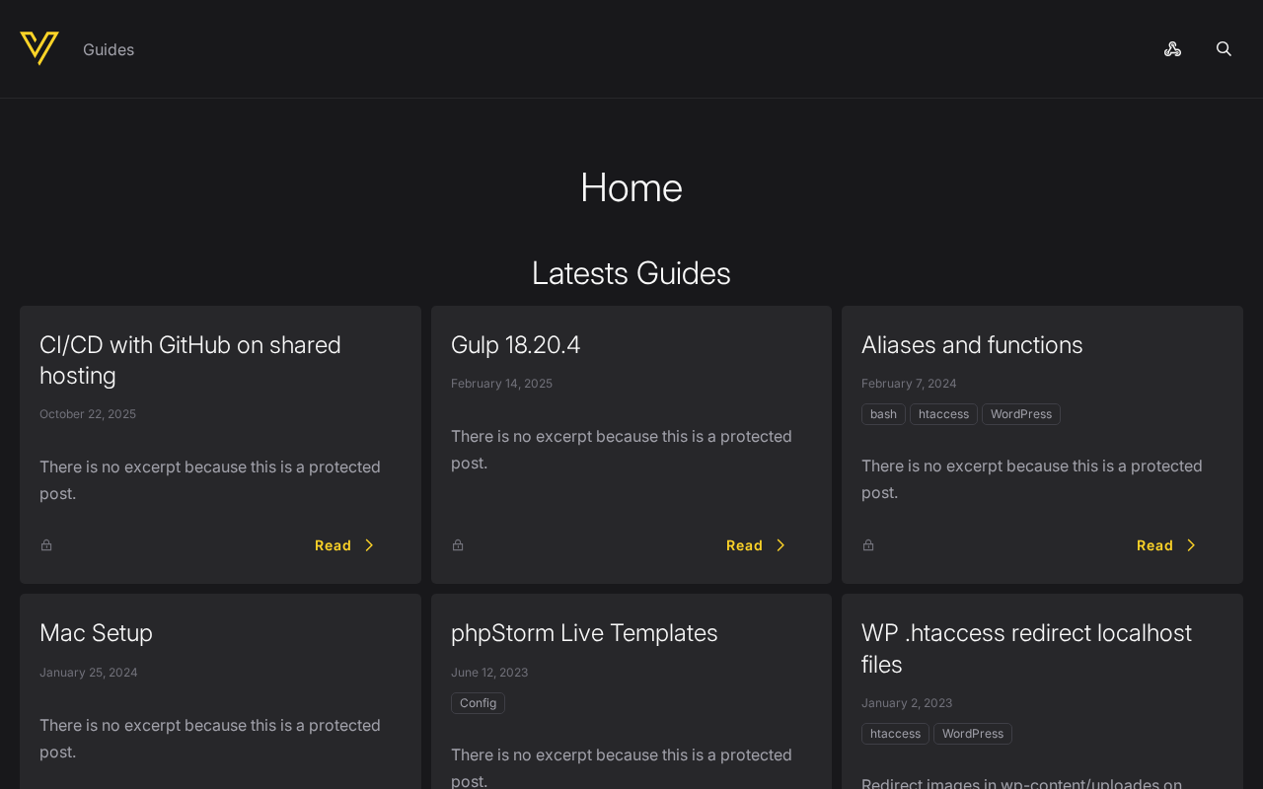The width and height of the screenshot is (1263, 789).
Task: Click lock icon on CI/CD card
Action: (x=46, y=545)
